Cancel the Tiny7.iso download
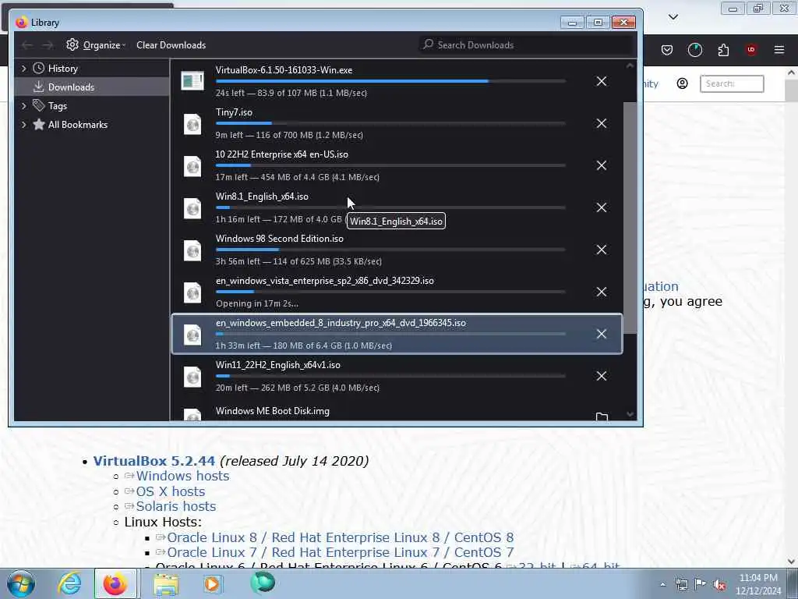 pyautogui.click(x=601, y=123)
